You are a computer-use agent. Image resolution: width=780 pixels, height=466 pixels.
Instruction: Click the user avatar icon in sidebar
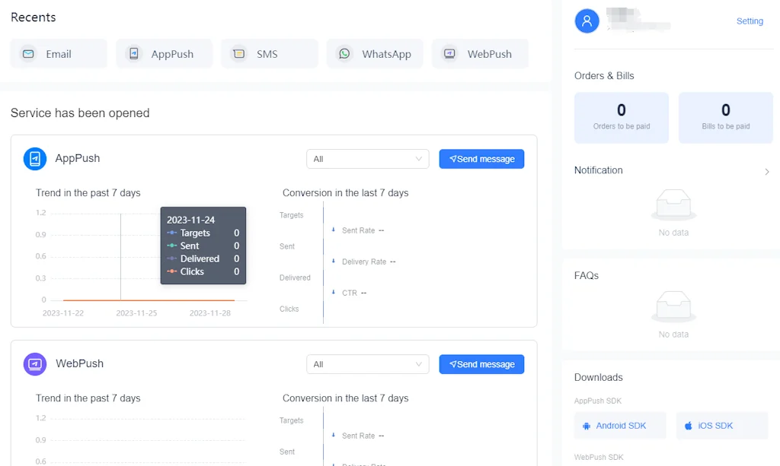[x=586, y=21]
